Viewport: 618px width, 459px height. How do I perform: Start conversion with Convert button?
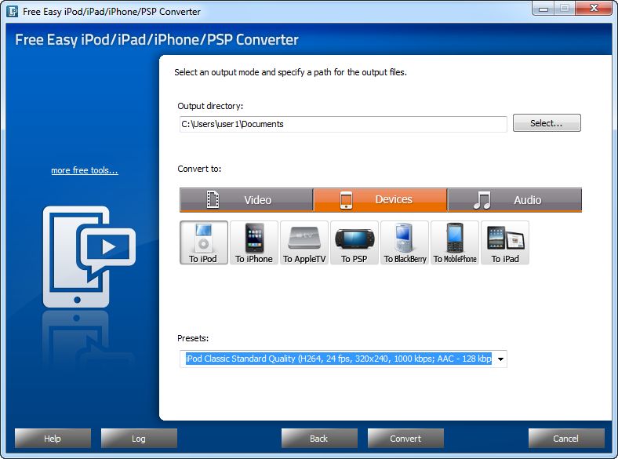point(405,439)
